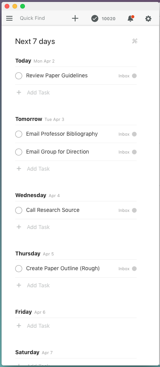Open the settings gear icon
Viewport: 160px width, 367px height.
pos(148,19)
